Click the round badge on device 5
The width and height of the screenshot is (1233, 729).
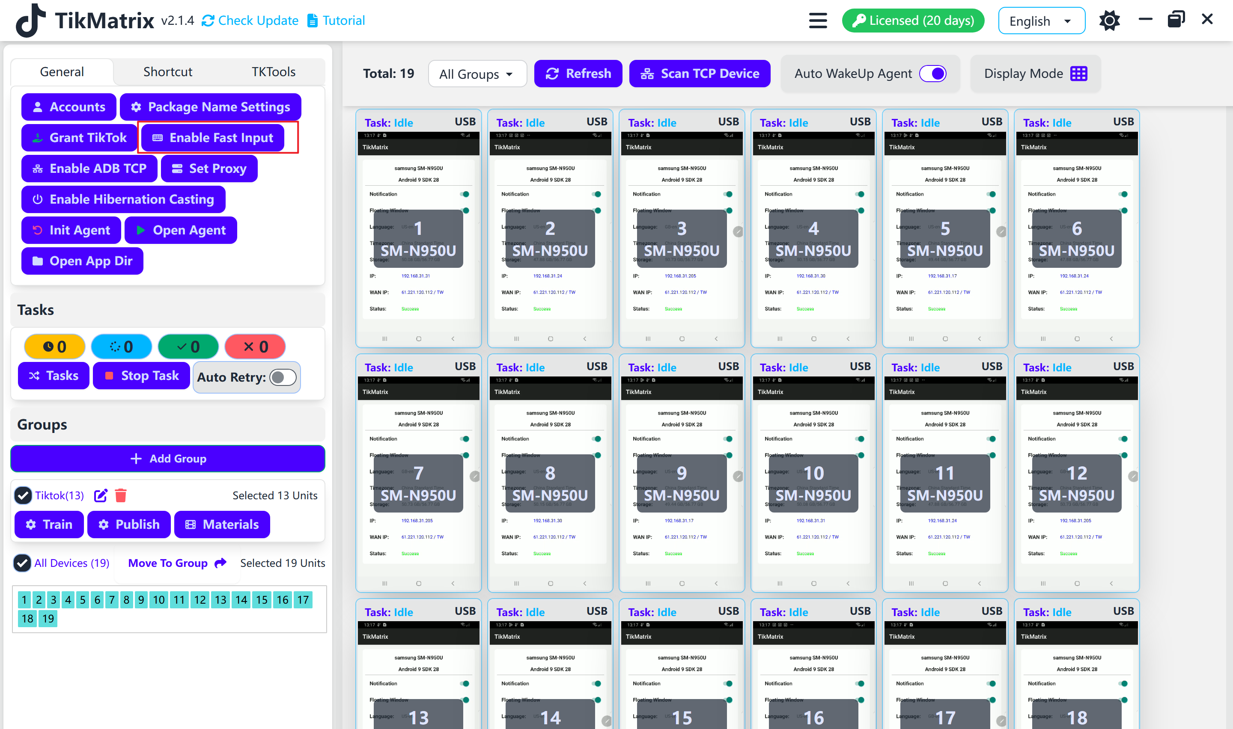click(x=1001, y=232)
